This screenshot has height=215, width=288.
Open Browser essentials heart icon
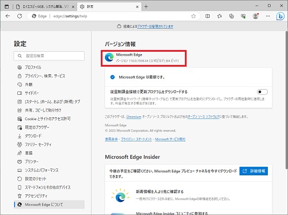point(243,16)
